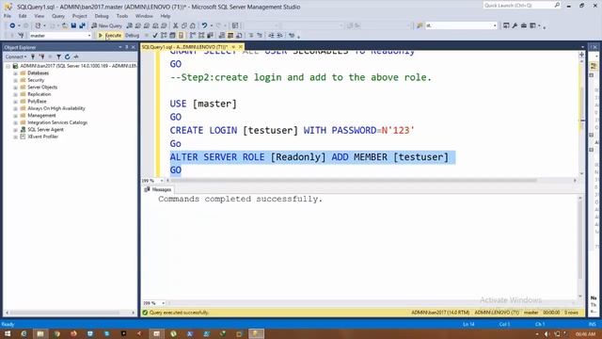Viewport: 602px width, 339px height.
Task: Open the Query menu
Action: [58, 16]
